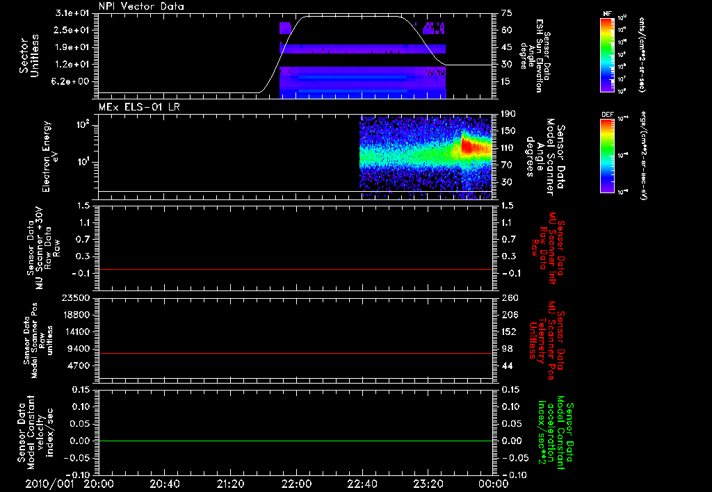Click the '2010/001' date label
712x492 pixels.
pyautogui.click(x=49, y=484)
